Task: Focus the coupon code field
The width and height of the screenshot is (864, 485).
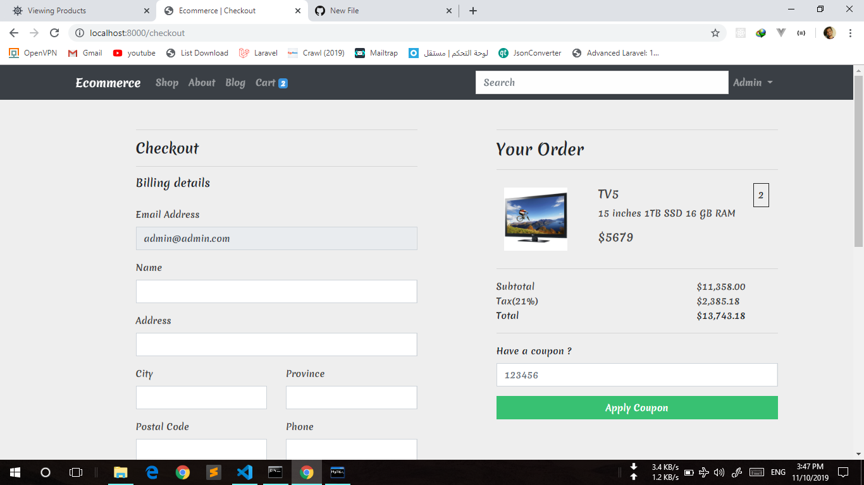Action: 637,375
